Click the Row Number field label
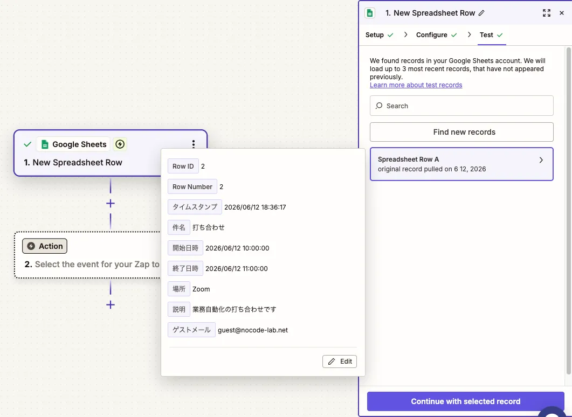572x417 pixels. (192, 186)
